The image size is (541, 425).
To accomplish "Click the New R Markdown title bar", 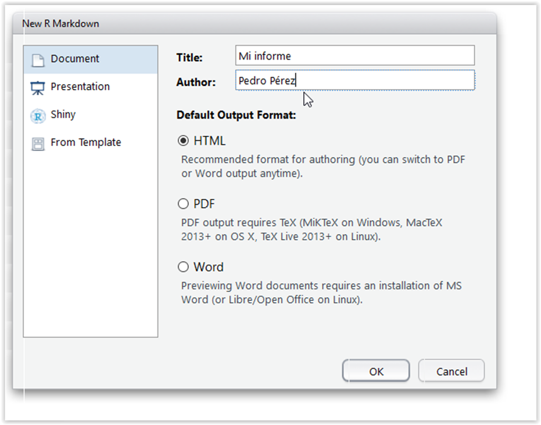I will pyautogui.click(x=254, y=23).
